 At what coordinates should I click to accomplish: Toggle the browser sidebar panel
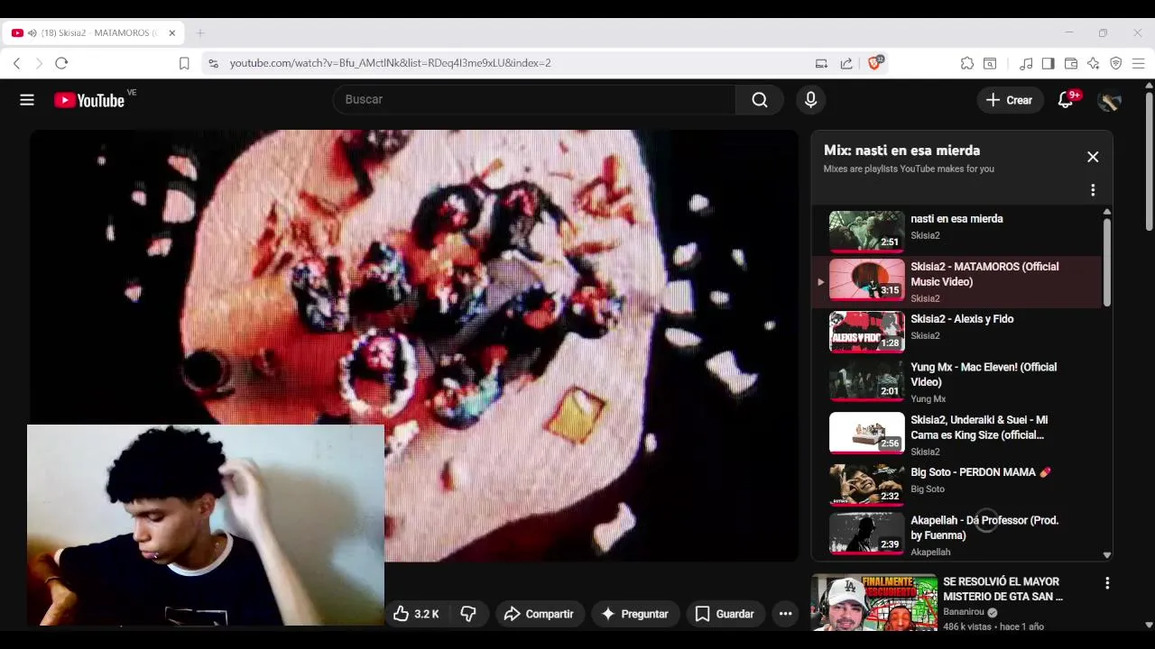[x=1048, y=63]
